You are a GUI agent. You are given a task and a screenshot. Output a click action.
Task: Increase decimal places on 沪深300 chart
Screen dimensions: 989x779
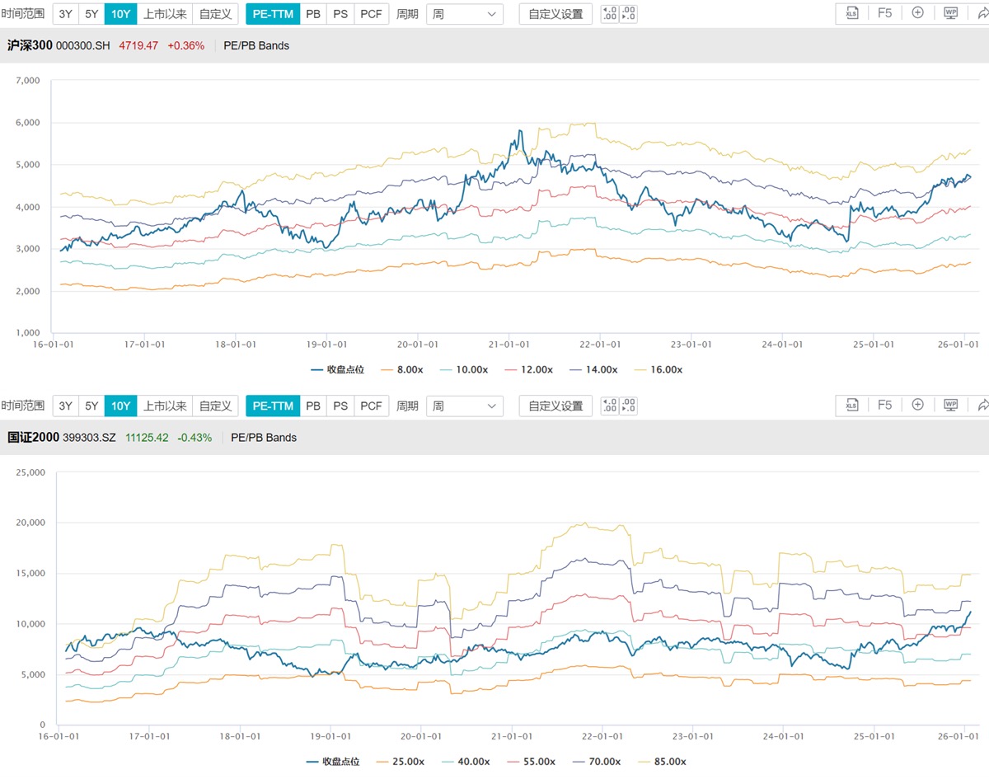(x=609, y=14)
